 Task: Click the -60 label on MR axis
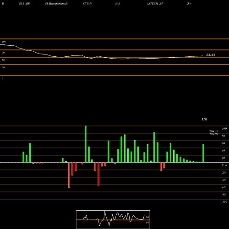pos(224,187)
